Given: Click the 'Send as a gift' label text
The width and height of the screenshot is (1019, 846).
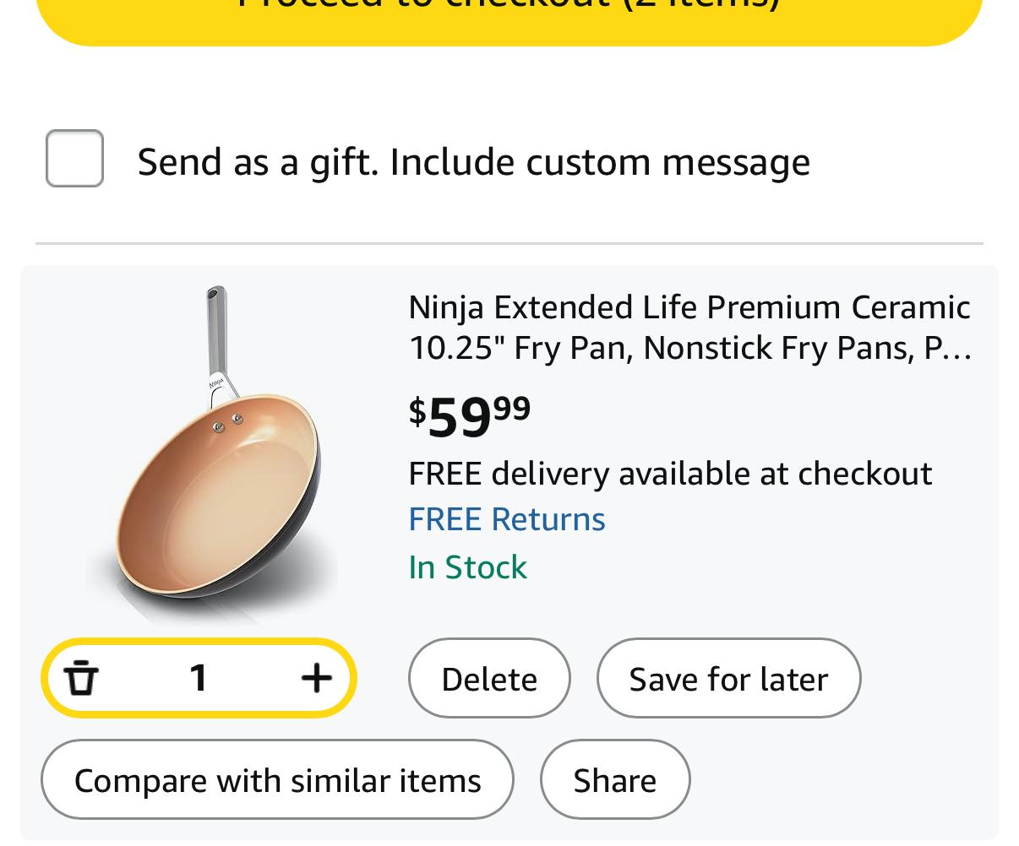Looking at the screenshot, I should pos(473,161).
